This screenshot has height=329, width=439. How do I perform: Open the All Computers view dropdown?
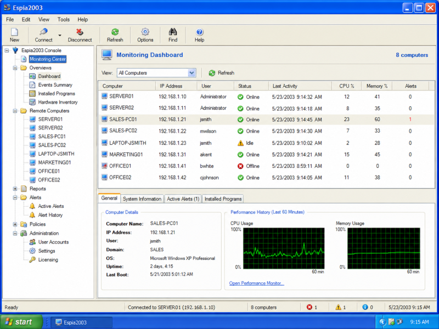point(192,73)
